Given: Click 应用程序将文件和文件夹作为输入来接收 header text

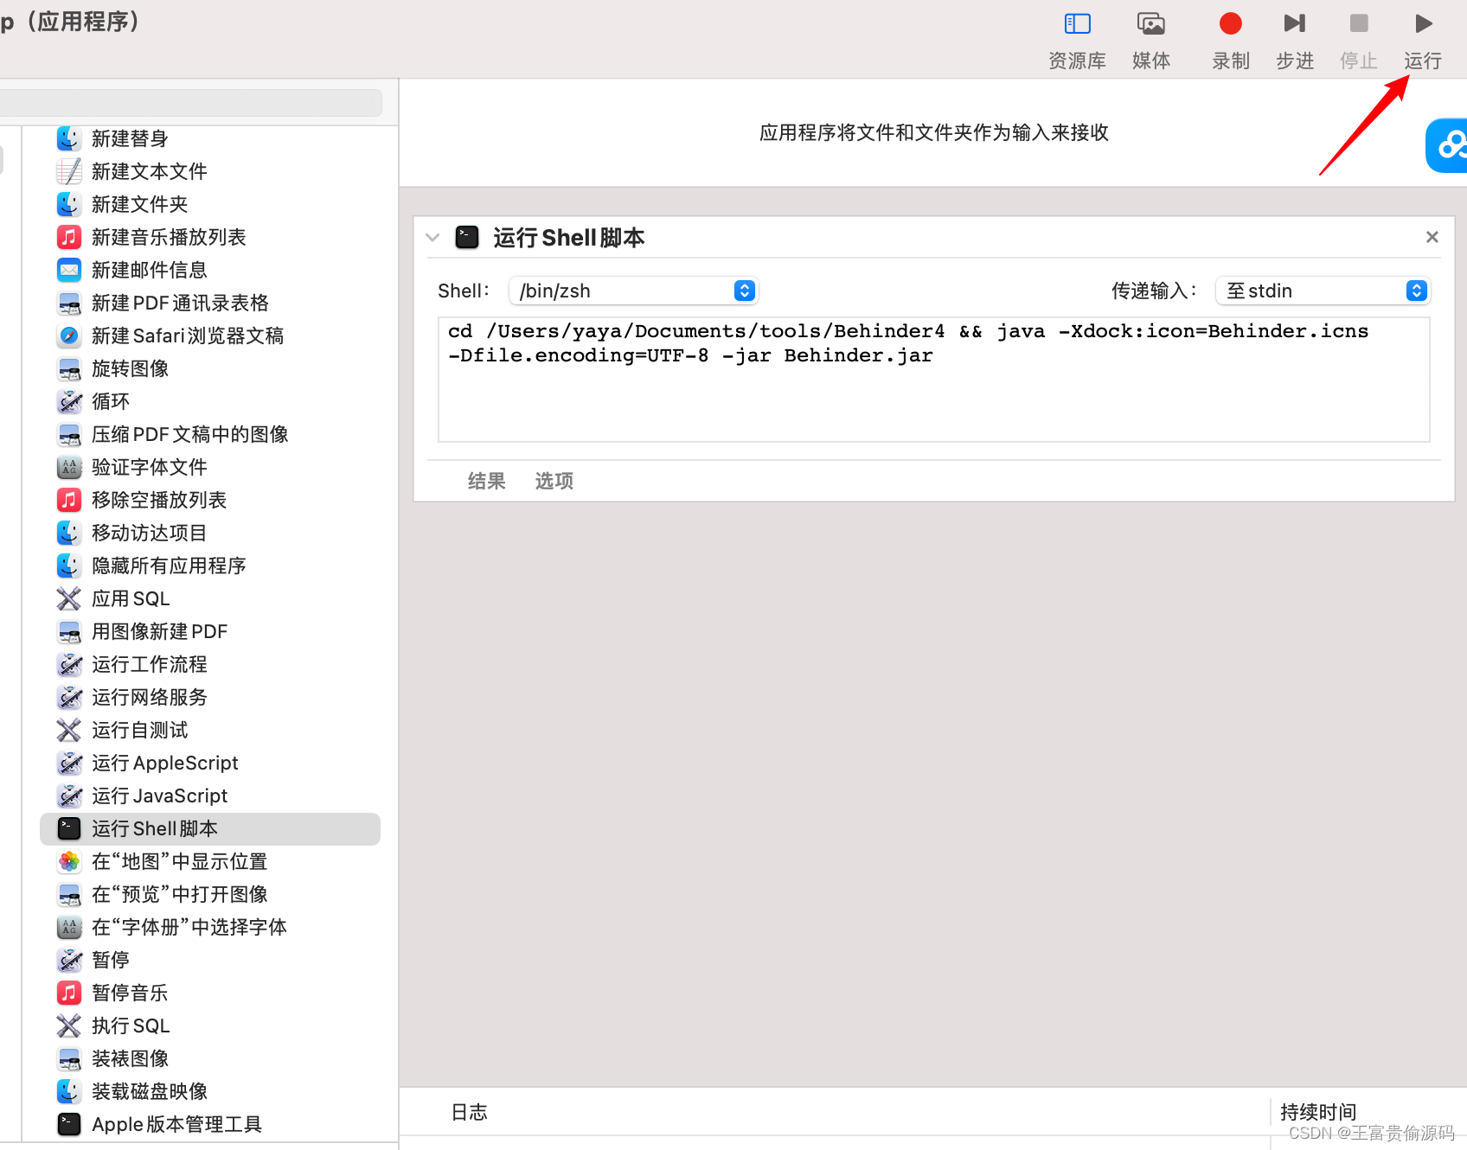Looking at the screenshot, I should point(934,132).
